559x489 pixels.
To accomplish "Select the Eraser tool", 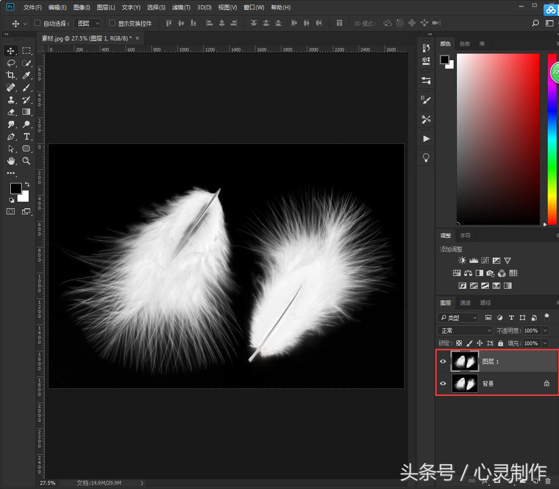I will 11,112.
